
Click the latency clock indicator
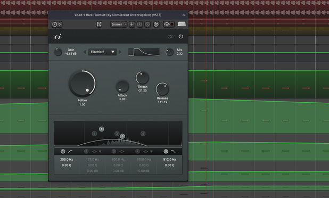click(x=56, y=24)
